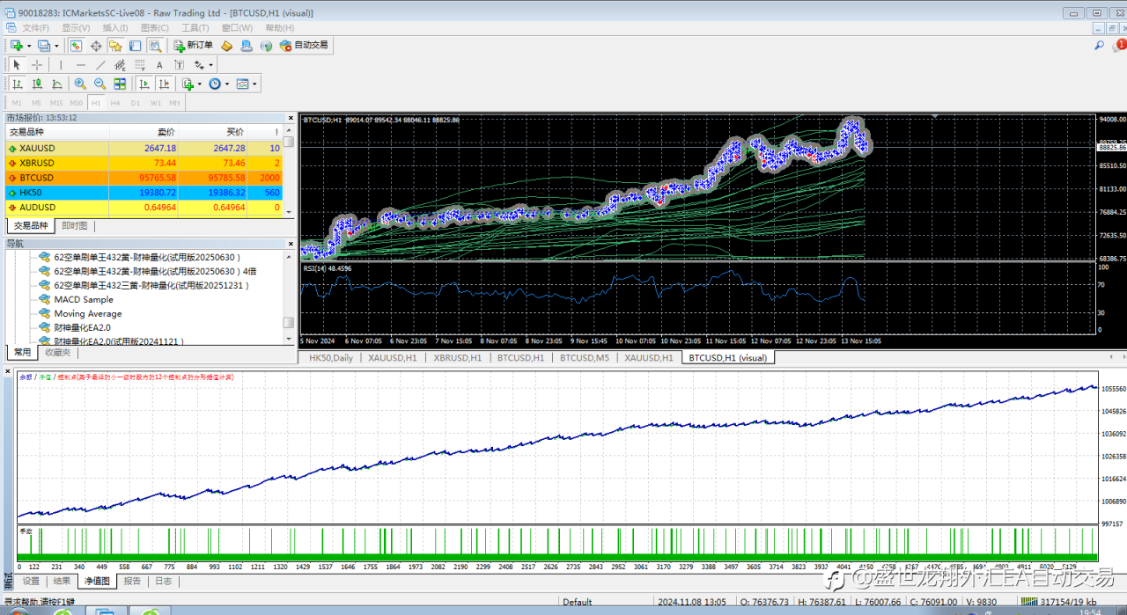Click the zoom out magnifier icon
This screenshot has width=1127, height=615.
(99, 84)
